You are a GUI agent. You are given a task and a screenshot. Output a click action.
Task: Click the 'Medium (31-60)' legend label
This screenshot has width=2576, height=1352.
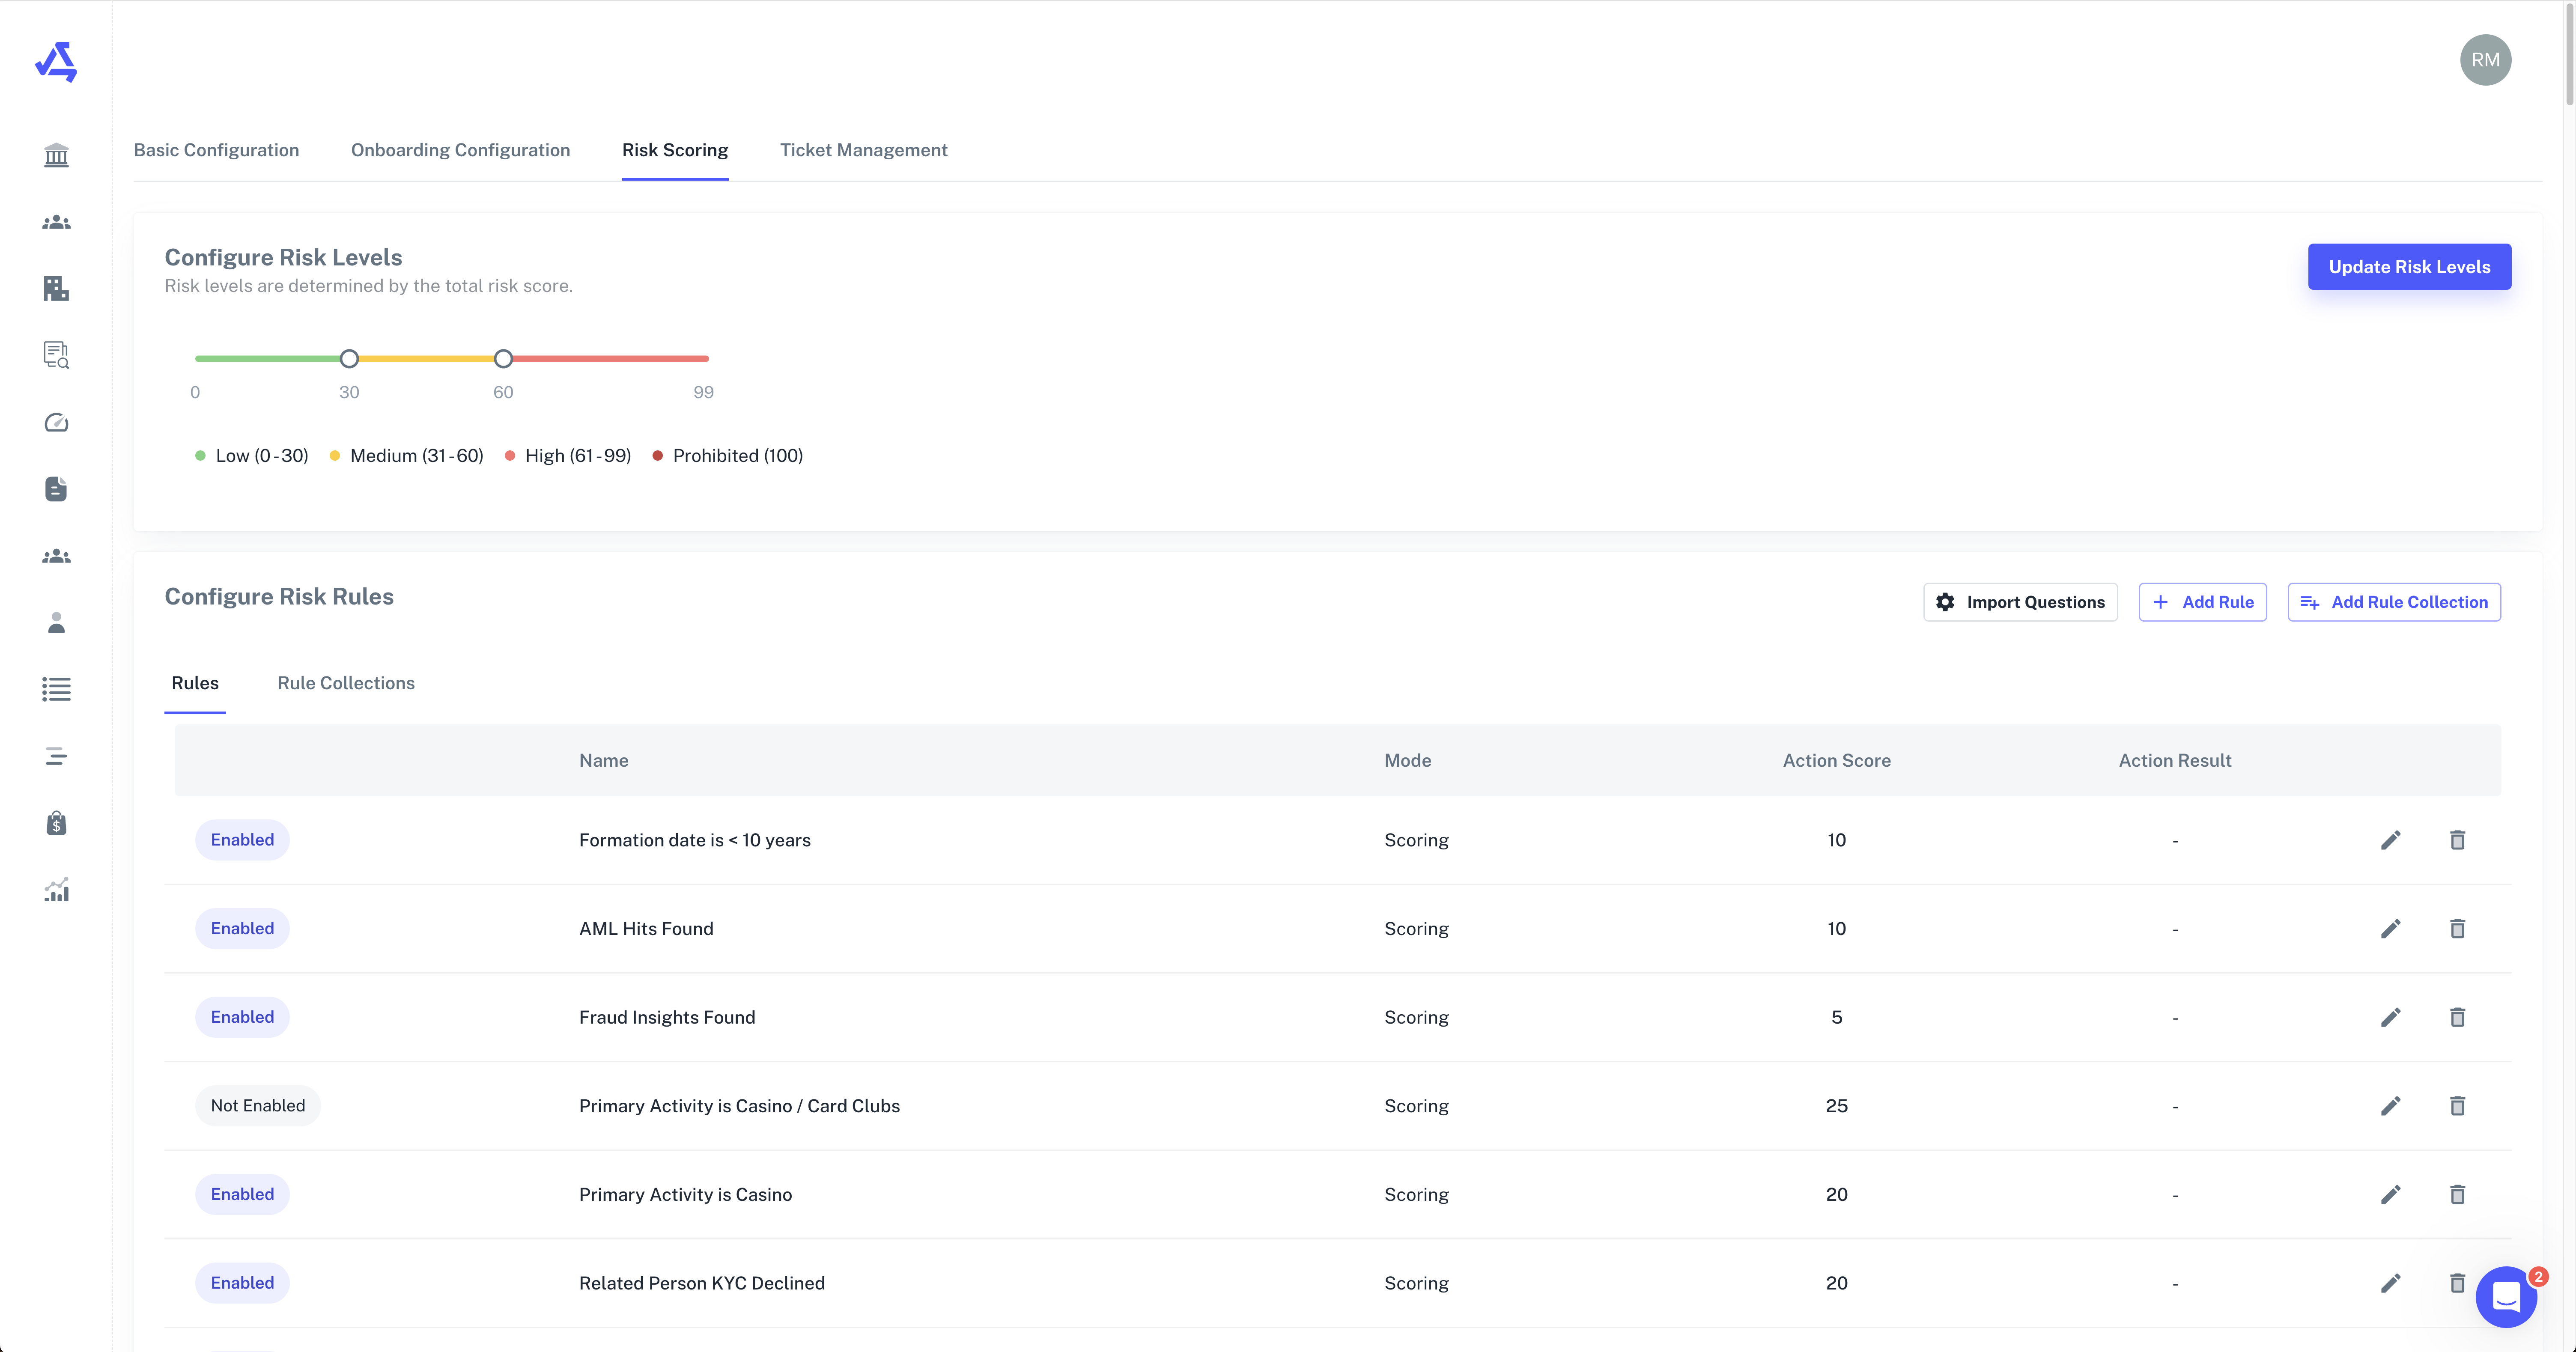417,456
